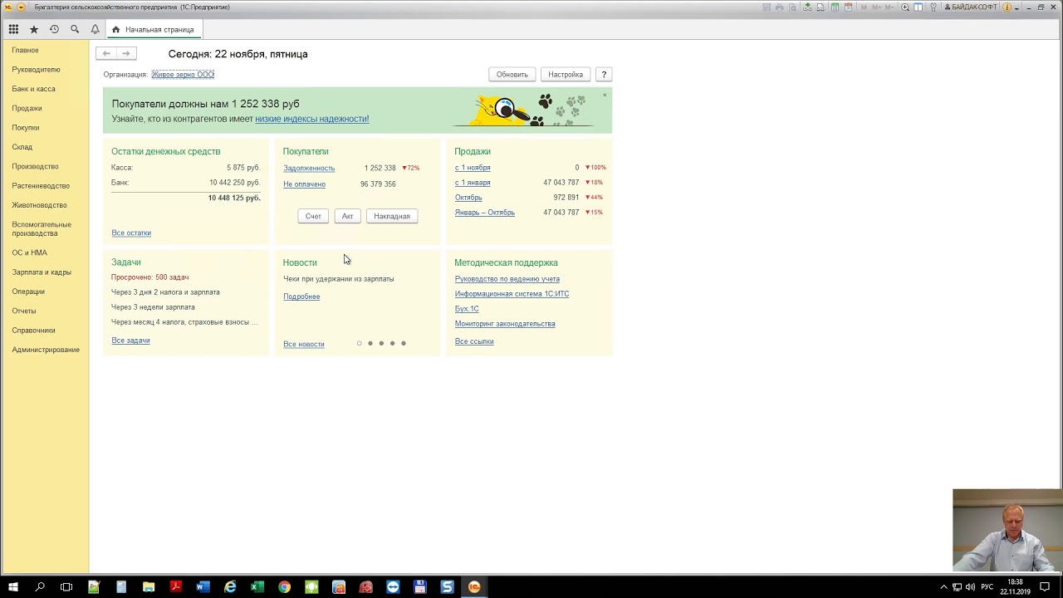
Task: Open the Руководителю section
Action: [x=36, y=70]
